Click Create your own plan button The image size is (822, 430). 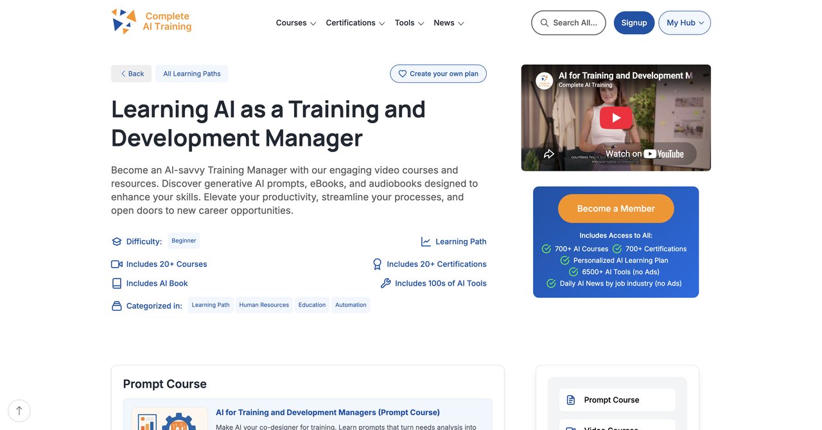click(438, 74)
